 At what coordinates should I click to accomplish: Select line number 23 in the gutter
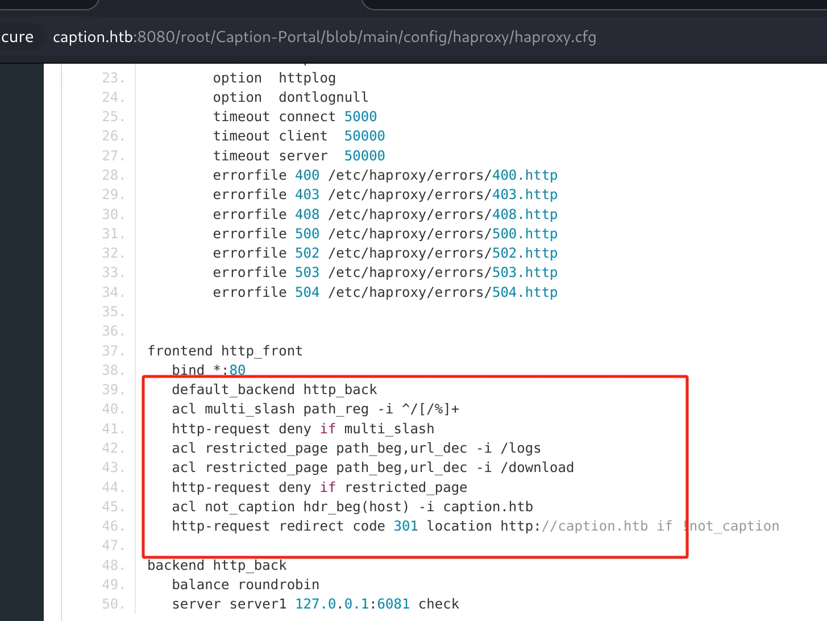(x=113, y=78)
